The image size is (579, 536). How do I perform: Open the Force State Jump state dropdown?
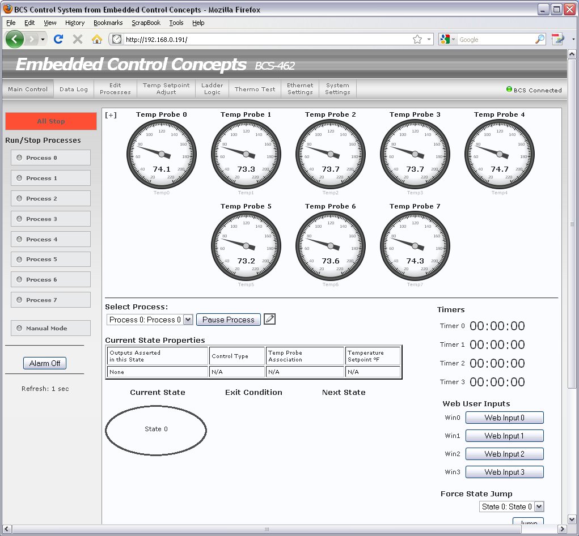[x=512, y=507]
